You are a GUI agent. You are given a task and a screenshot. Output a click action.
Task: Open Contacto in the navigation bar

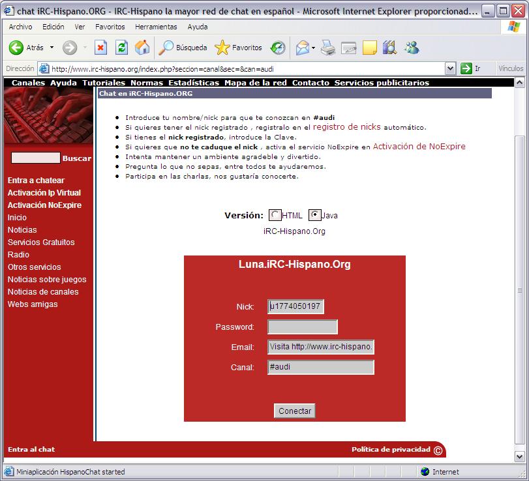point(310,83)
